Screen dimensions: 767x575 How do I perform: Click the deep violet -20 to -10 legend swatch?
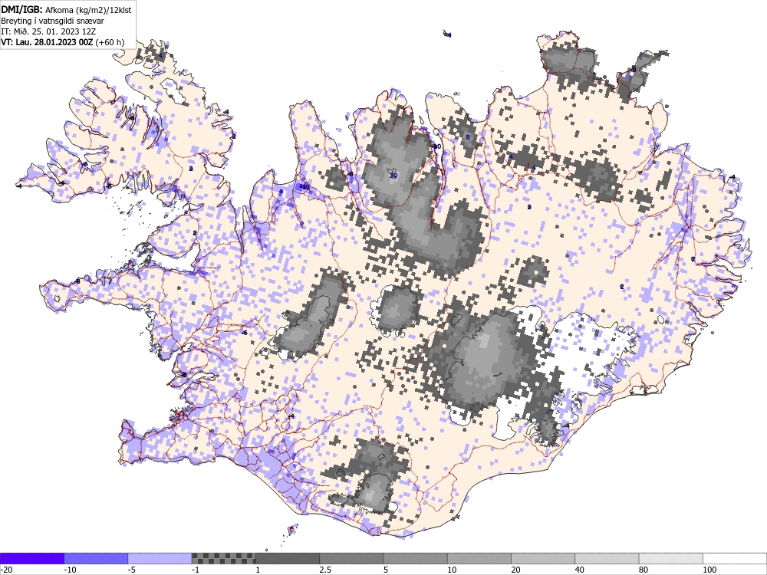point(31,558)
